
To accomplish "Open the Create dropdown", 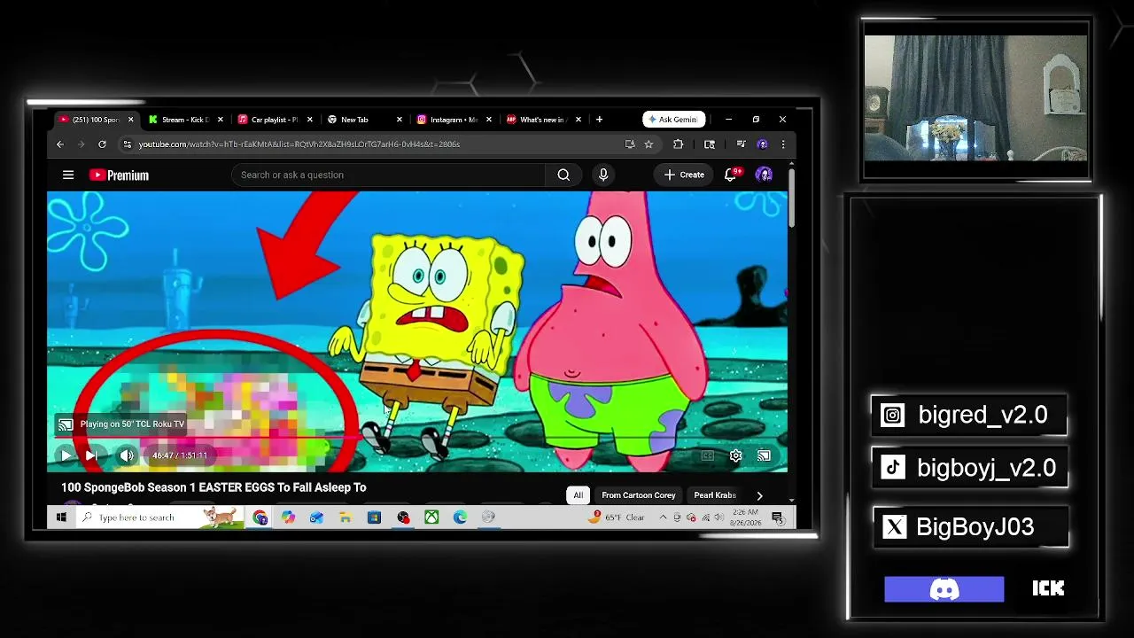I will tap(685, 175).
